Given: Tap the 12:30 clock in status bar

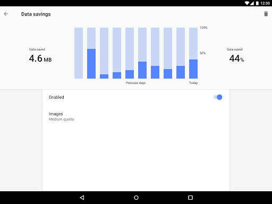Looking at the screenshot, I should (265, 3).
